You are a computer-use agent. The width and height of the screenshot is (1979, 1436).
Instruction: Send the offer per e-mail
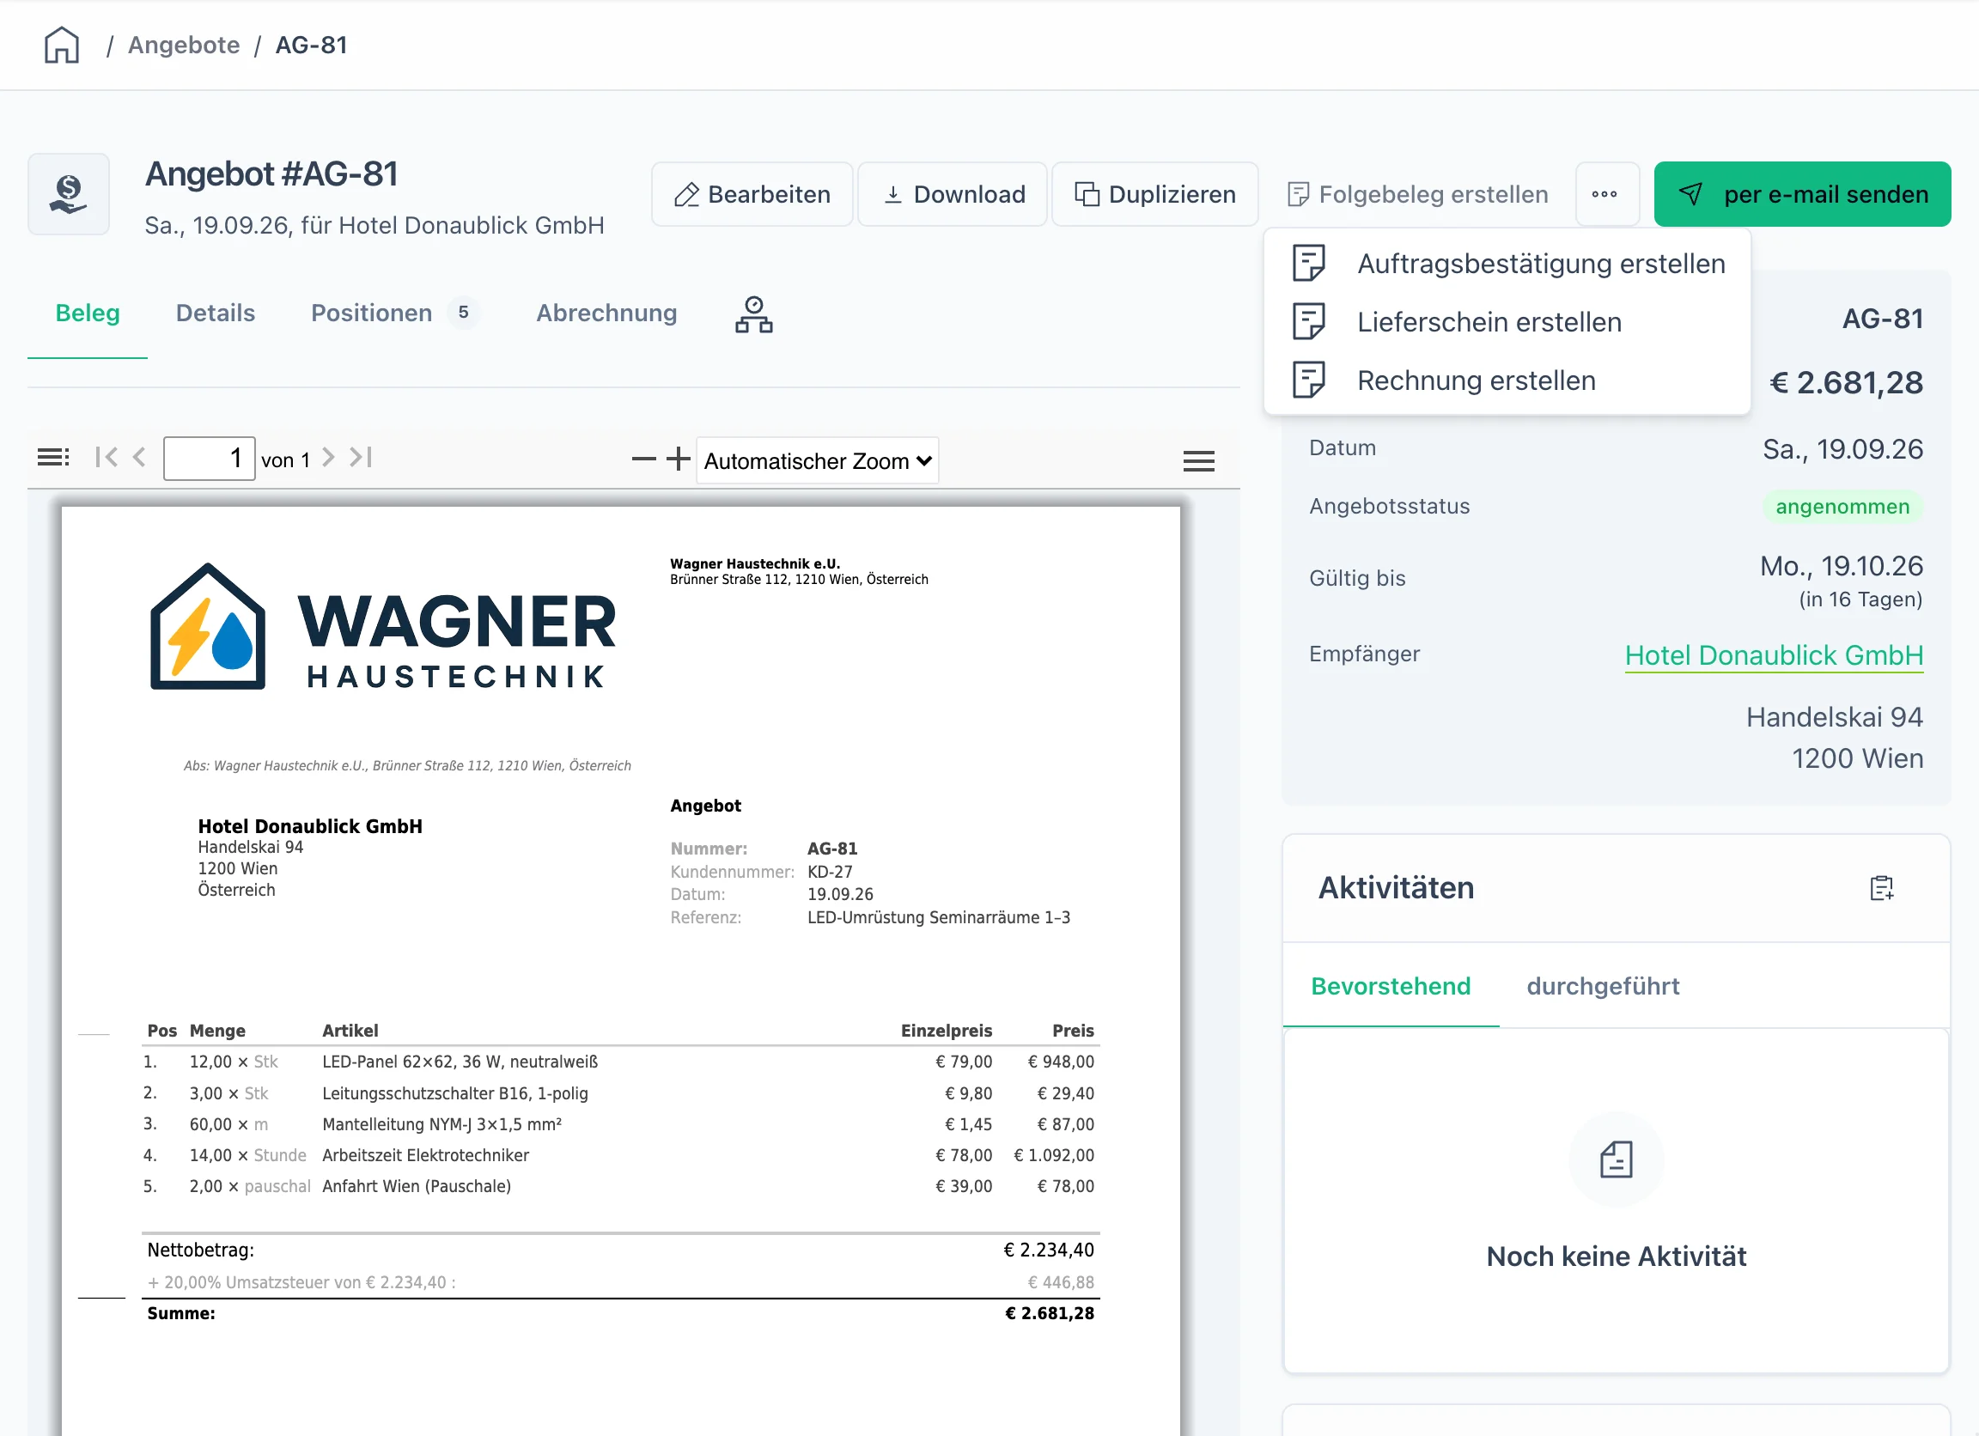point(1803,194)
